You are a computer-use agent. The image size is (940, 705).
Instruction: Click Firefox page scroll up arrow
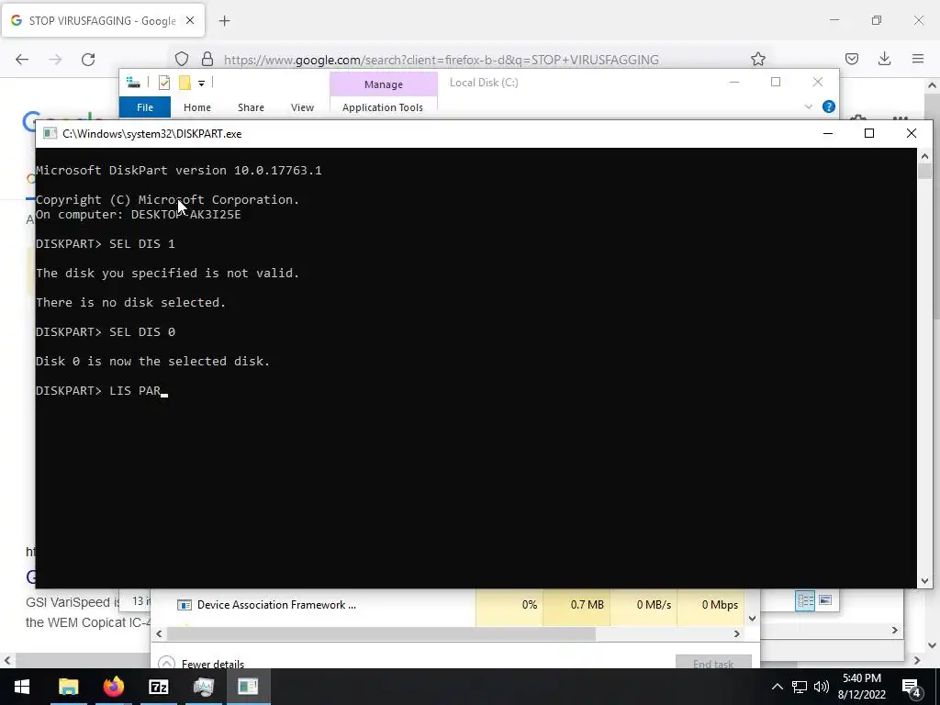coord(933,85)
